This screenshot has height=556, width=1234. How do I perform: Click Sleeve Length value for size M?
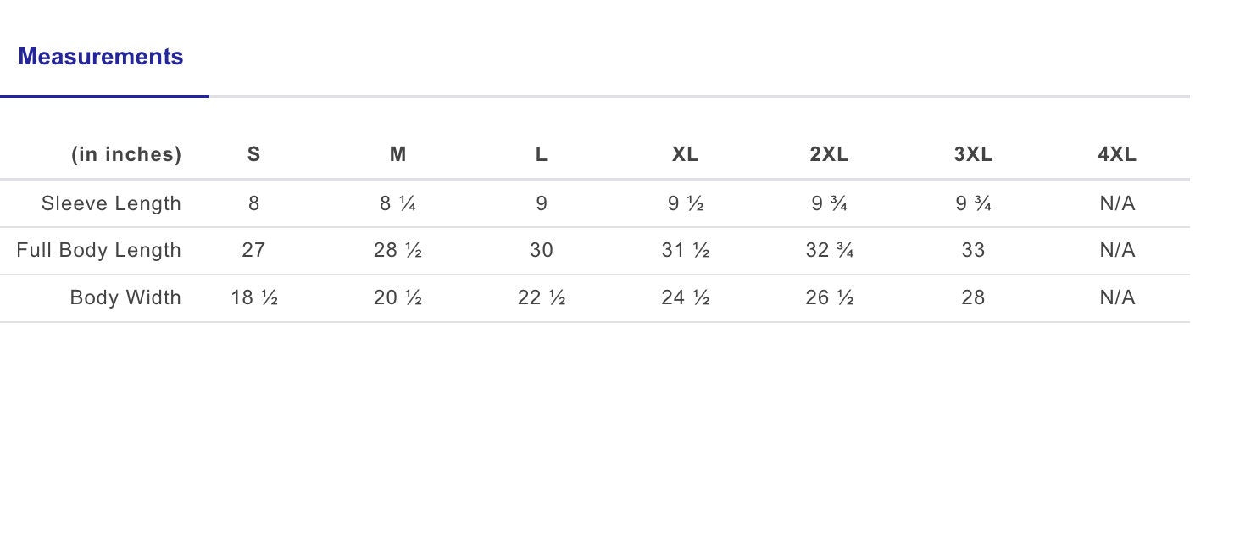click(397, 203)
